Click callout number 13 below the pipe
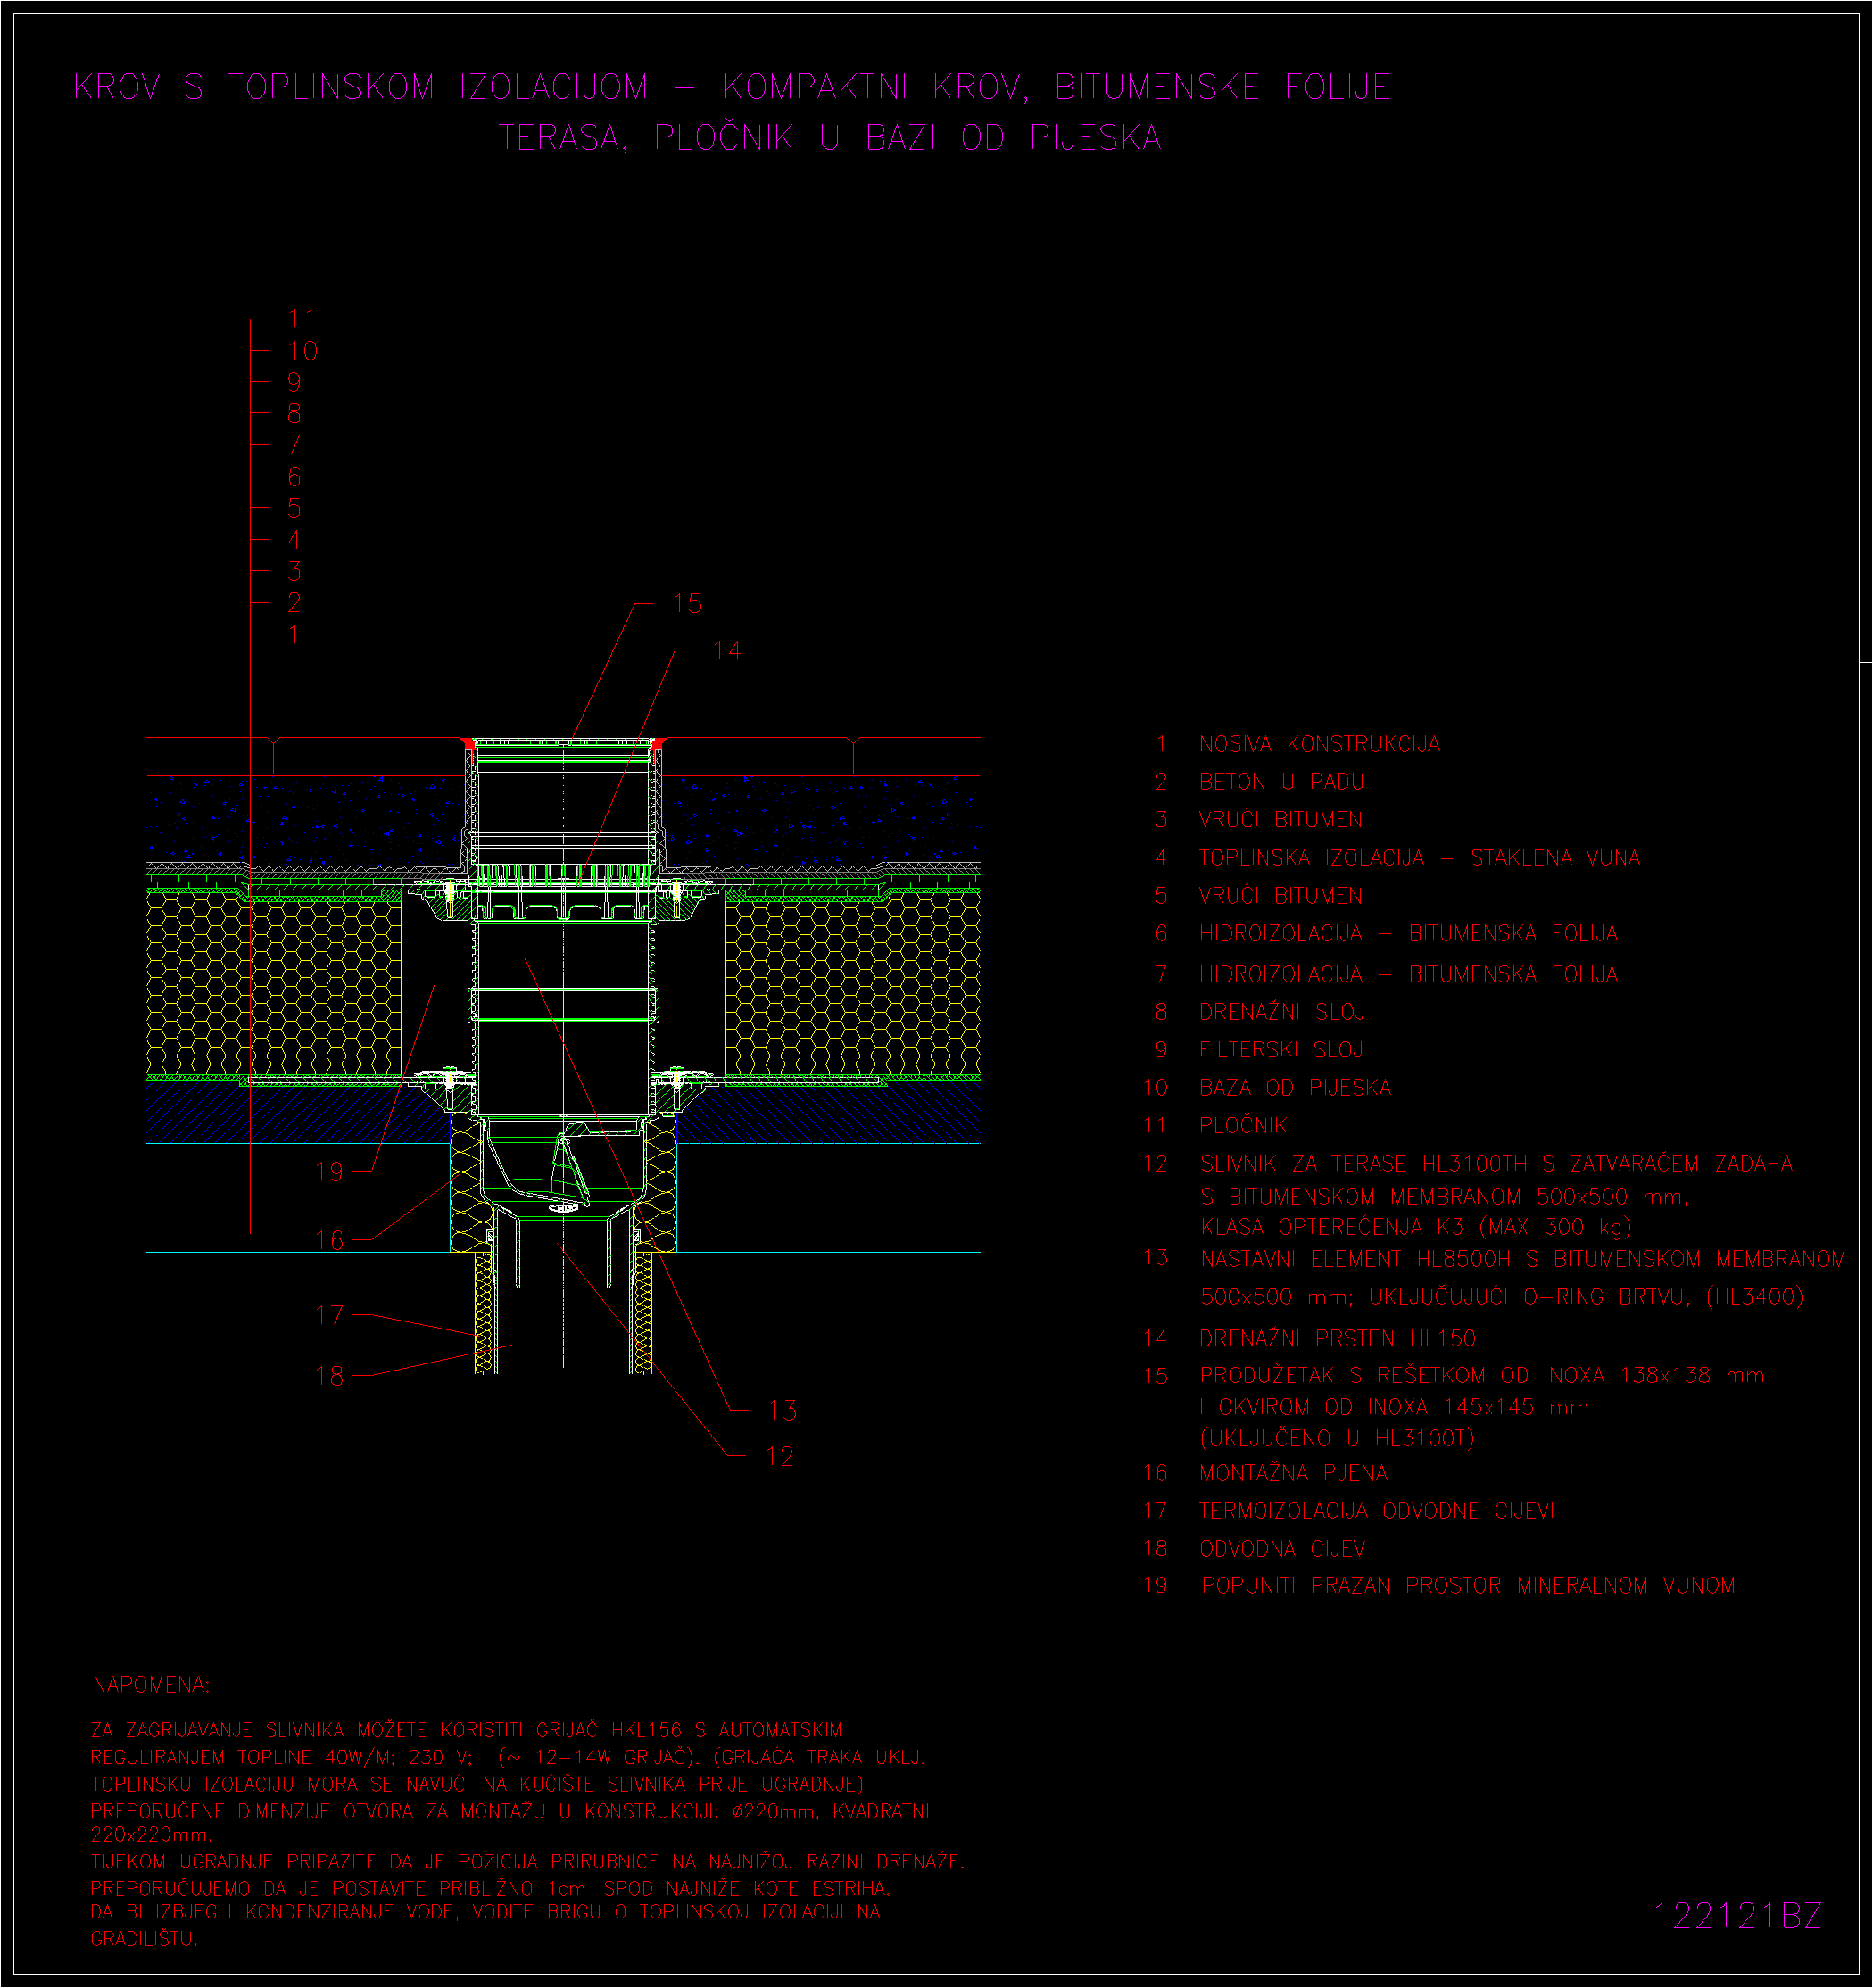This screenshot has height=1988, width=1873. coord(782,1410)
